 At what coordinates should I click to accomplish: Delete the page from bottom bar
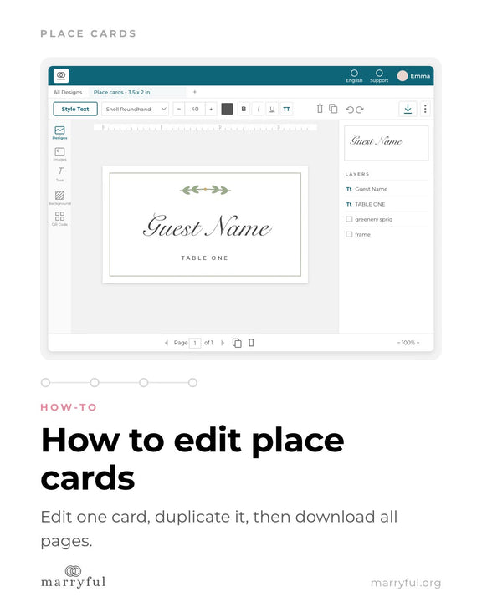point(251,343)
